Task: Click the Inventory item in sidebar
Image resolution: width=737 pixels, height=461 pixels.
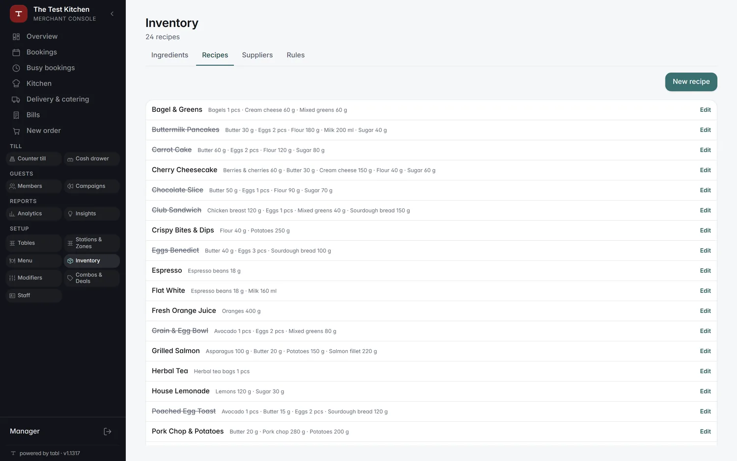Action: [x=92, y=261]
